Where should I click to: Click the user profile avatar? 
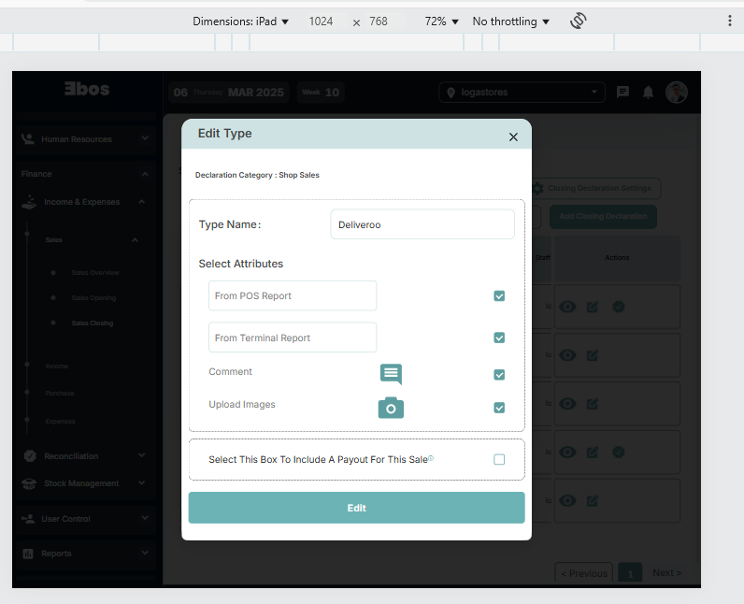676,92
